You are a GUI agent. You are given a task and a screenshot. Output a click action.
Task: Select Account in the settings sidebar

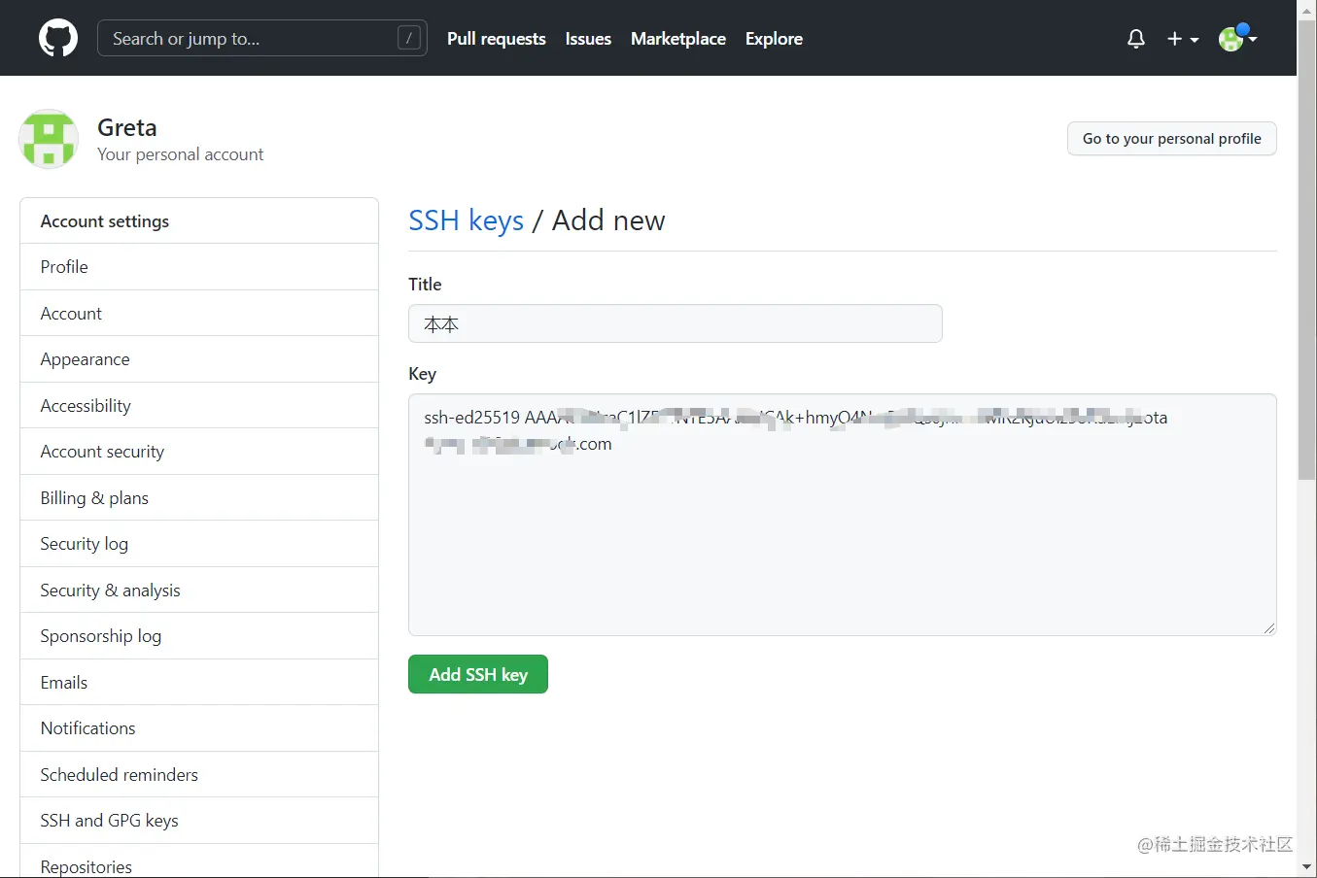pyautogui.click(x=199, y=313)
